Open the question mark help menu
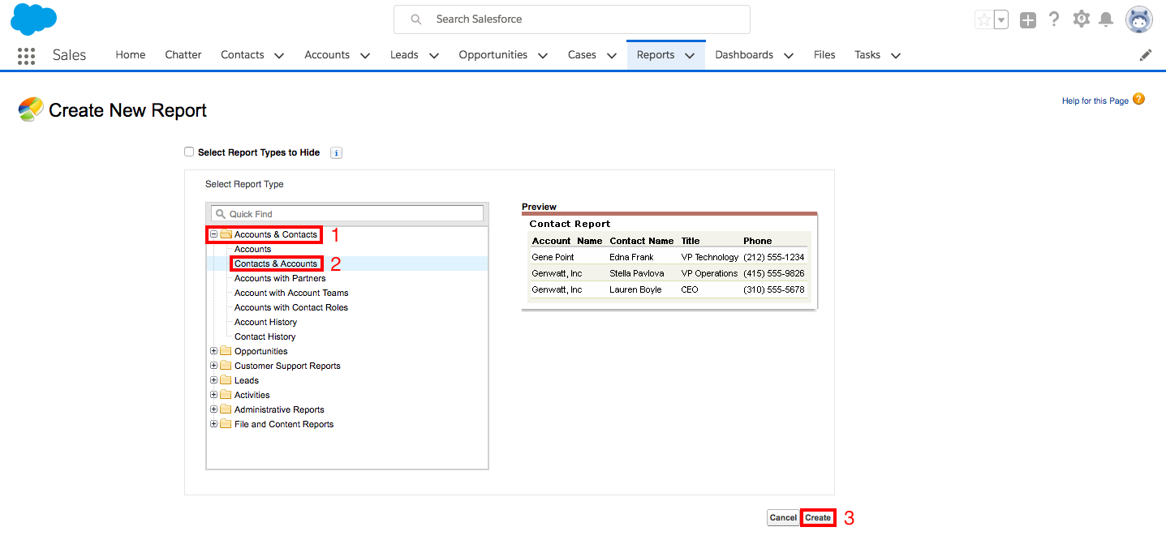Viewport: 1166px width, 557px height. (x=1054, y=19)
